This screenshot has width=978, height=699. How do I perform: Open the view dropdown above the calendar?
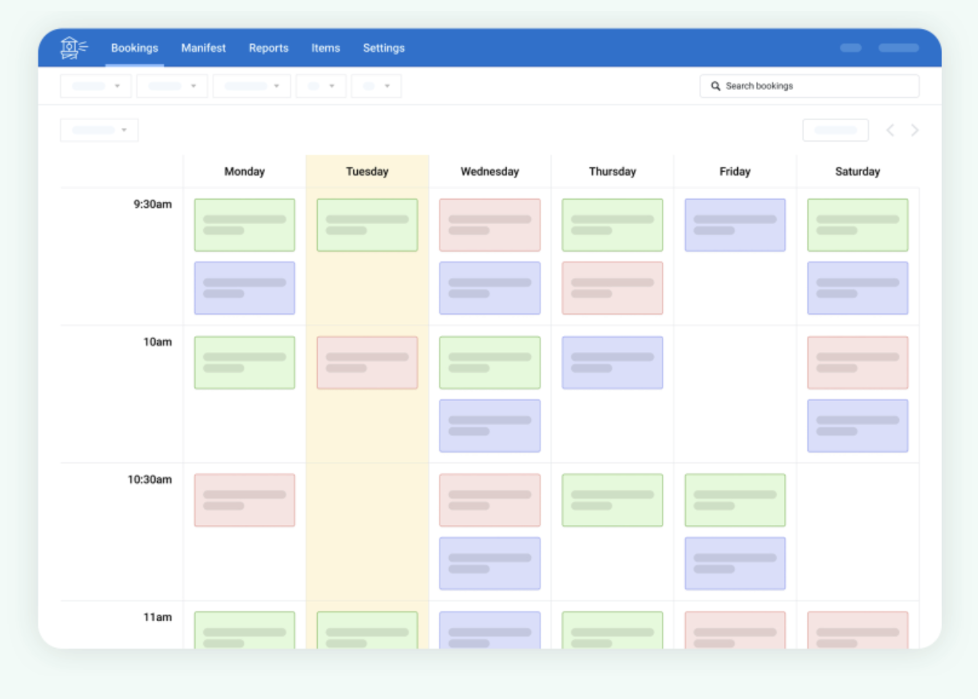point(99,130)
